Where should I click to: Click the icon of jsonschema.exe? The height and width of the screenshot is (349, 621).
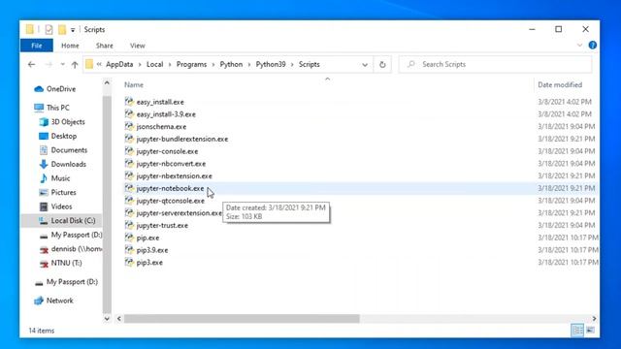click(x=129, y=126)
